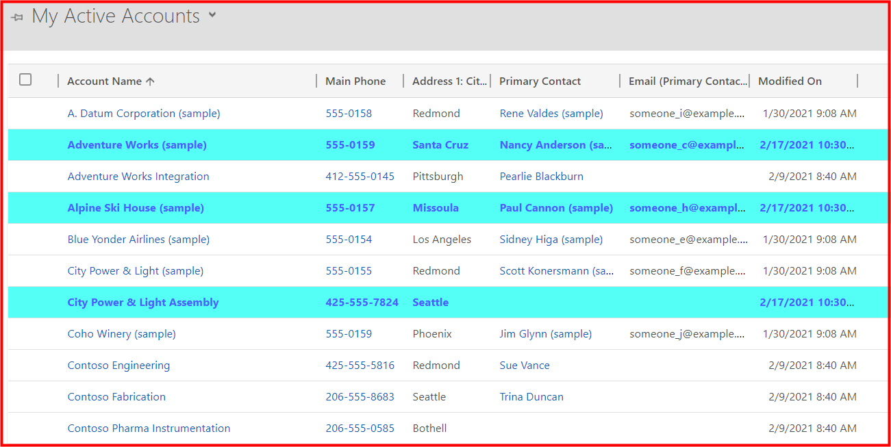This screenshot has width=891, height=447.
Task: Click city Santa Cruz cell
Action: [440, 145]
